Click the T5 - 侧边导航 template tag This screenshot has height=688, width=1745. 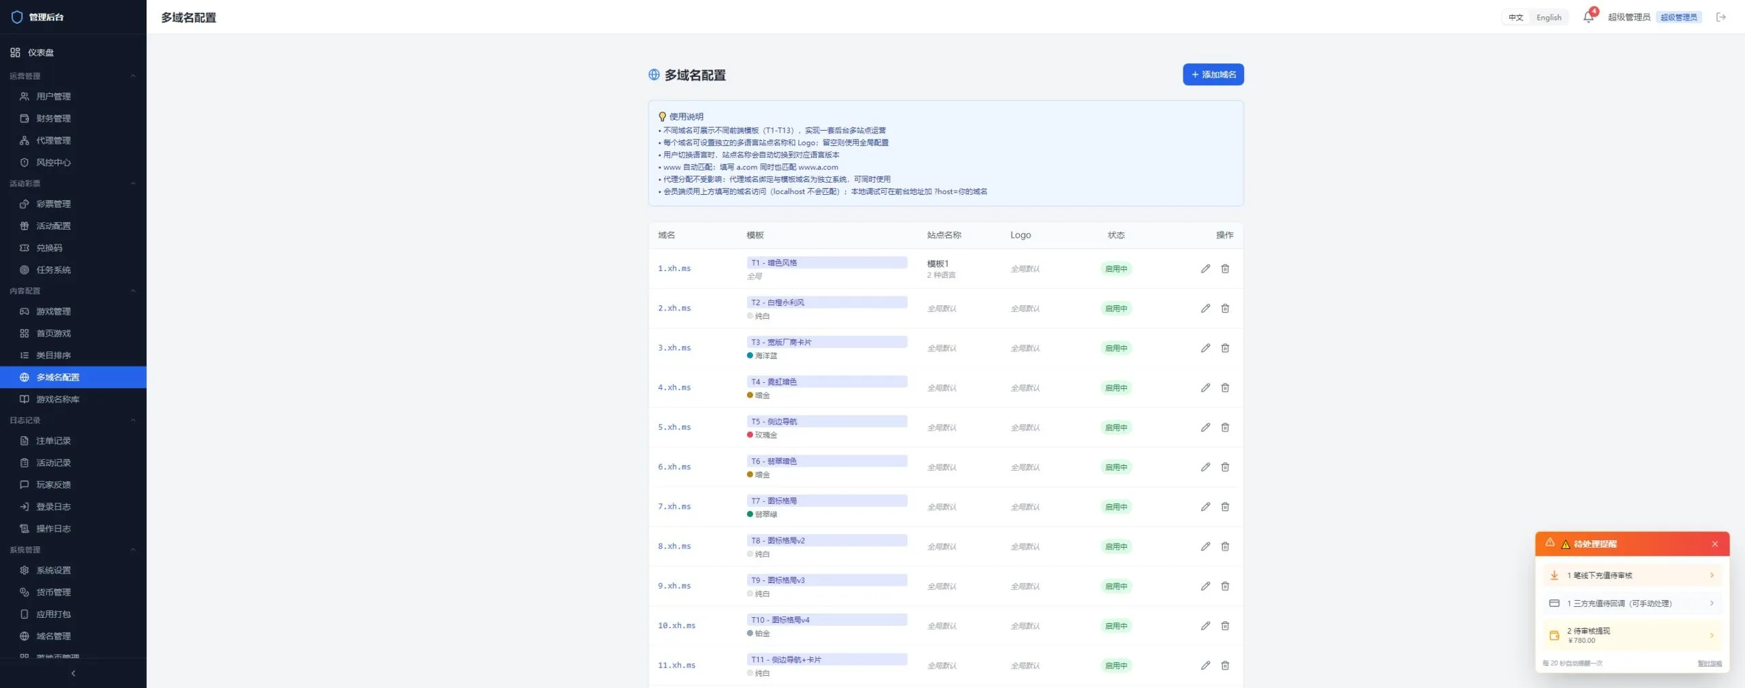pos(826,422)
